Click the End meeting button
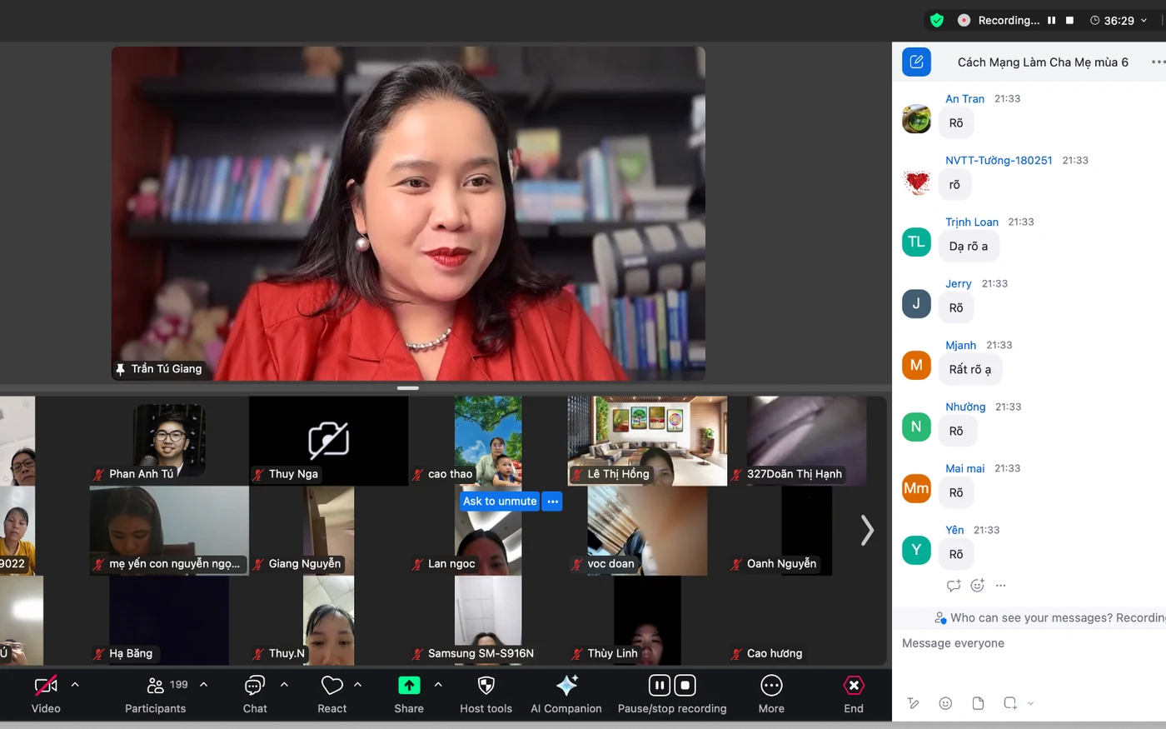The image size is (1166, 729). point(854,695)
